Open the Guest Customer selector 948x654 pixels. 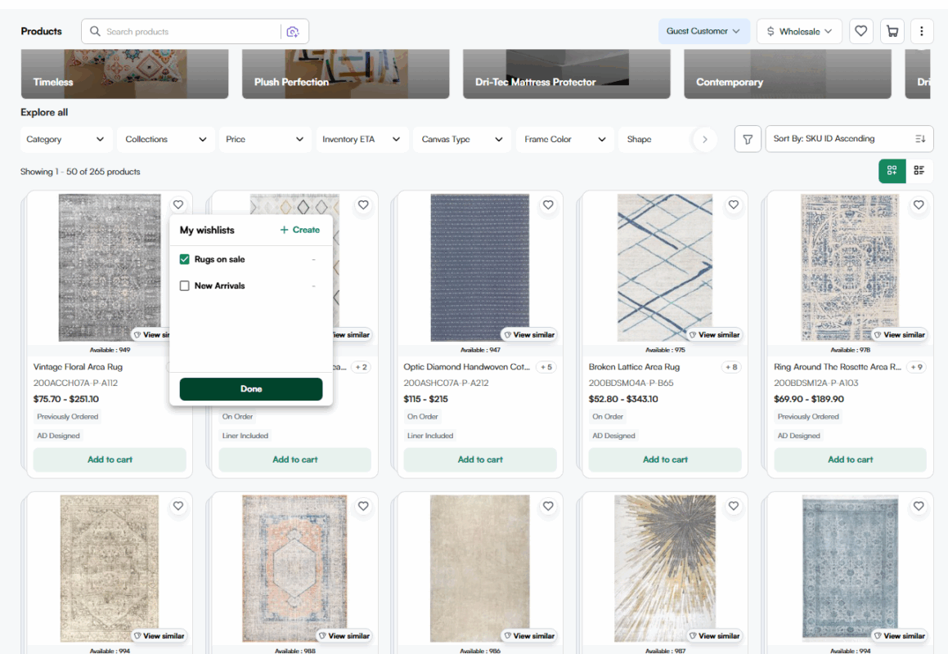pyautogui.click(x=703, y=31)
